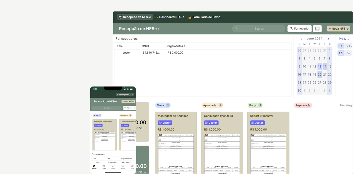Advance to next month with right calendar chevron
353x174 pixels.
coord(329,38)
